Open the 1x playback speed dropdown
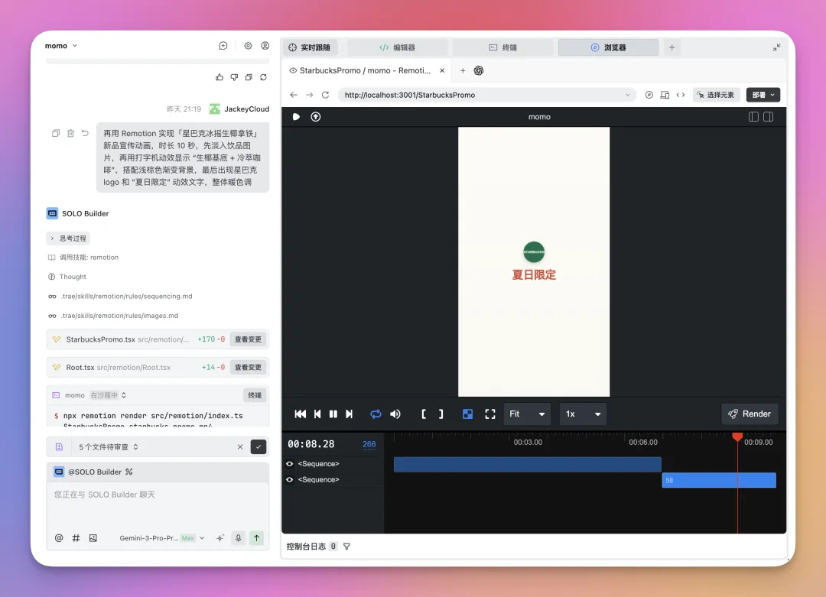826x597 pixels. (583, 414)
